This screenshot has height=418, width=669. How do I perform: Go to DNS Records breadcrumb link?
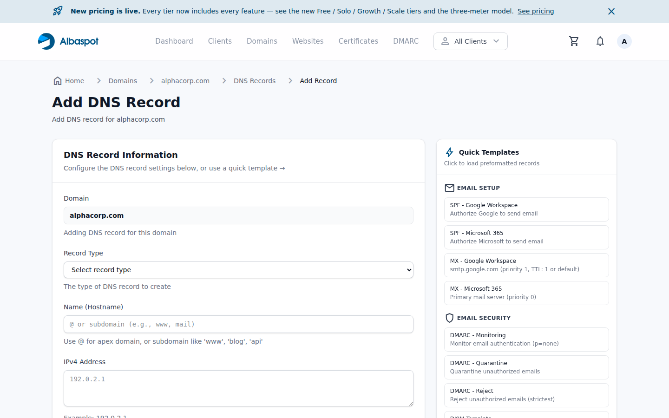(255, 81)
